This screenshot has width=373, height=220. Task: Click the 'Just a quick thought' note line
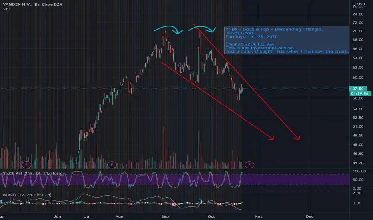click(x=287, y=51)
